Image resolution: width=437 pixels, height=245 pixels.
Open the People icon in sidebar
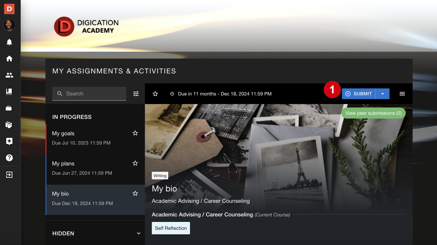coord(9,75)
